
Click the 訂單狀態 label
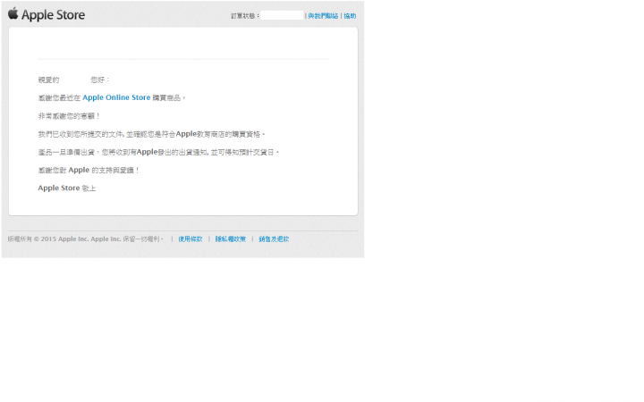click(245, 16)
